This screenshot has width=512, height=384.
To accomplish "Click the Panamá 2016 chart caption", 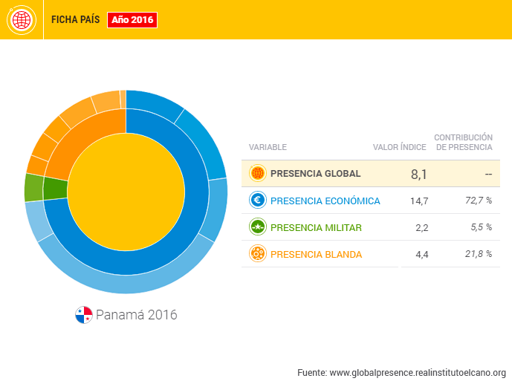I will [x=136, y=315].
